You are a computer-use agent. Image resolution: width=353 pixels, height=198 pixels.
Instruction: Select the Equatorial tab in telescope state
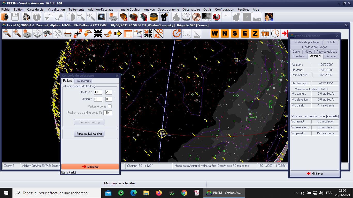[x=299, y=56]
